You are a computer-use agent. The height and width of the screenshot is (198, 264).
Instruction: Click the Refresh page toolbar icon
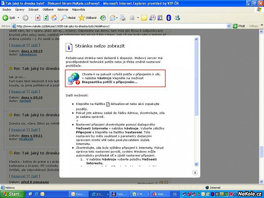click(46, 18)
